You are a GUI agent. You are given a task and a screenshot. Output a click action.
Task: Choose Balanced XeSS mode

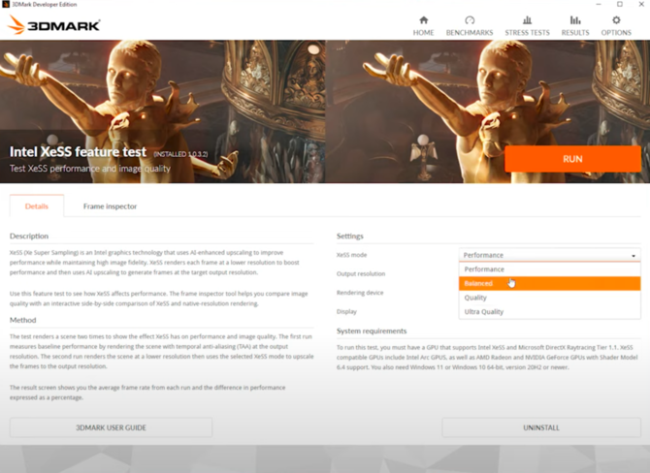[x=549, y=283]
